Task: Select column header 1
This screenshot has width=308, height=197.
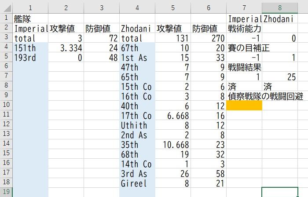Action: (x=30, y=8)
